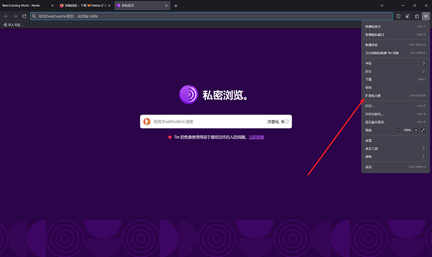
Task: Close the Firefox add-ons tab
Action: coord(110,6)
